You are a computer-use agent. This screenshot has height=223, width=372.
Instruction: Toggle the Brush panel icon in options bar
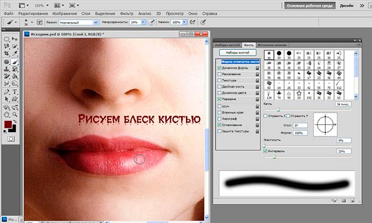tap(39, 22)
